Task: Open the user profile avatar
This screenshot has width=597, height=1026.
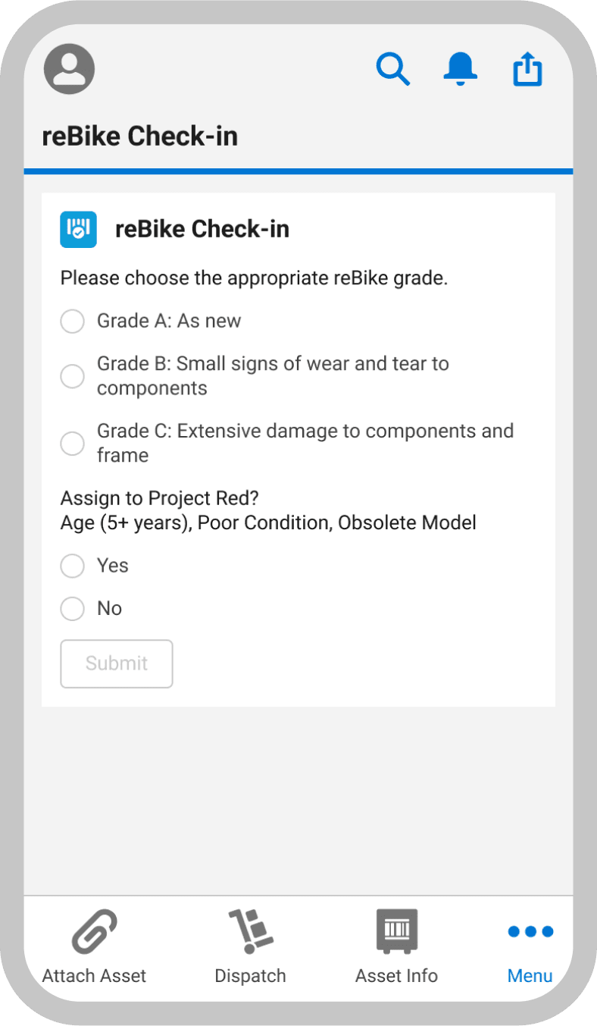Action: 68,68
